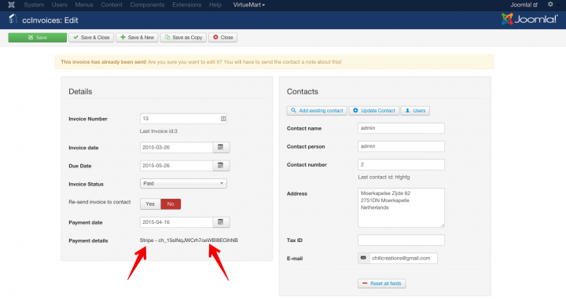Open the Help menu
The height and width of the screenshot is (301, 566).
tap(215, 5)
